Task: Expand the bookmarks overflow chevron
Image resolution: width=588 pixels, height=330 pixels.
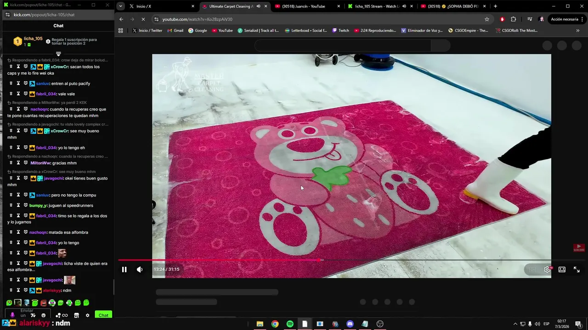Action: coord(577,31)
